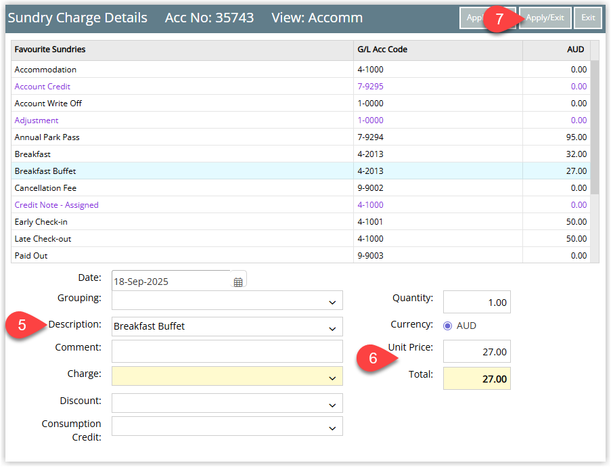This screenshot has height=467, width=611.
Task: Select the Paid Out sundry
Action: (300, 256)
